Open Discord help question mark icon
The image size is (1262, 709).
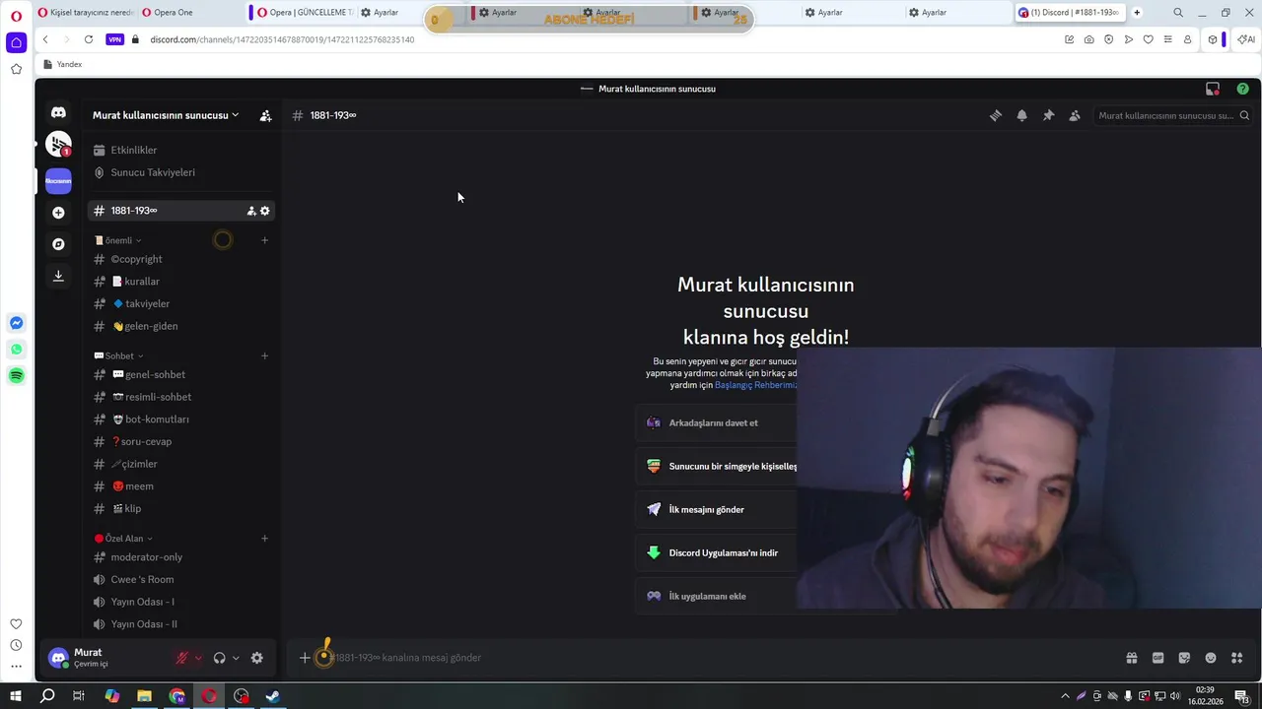1242,89
